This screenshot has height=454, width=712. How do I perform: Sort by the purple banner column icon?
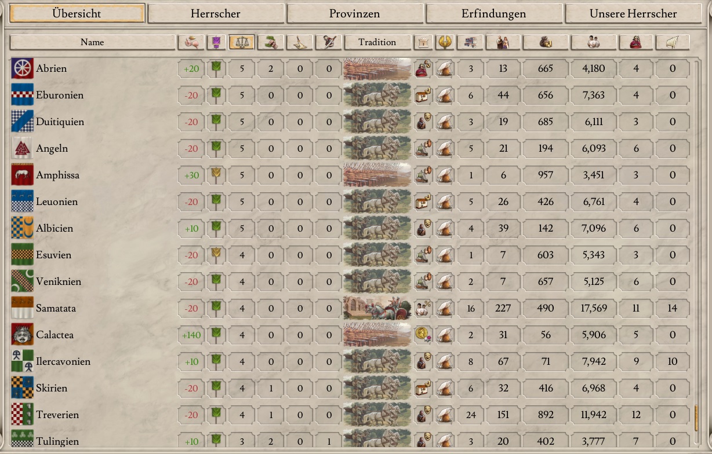pyautogui.click(x=216, y=42)
